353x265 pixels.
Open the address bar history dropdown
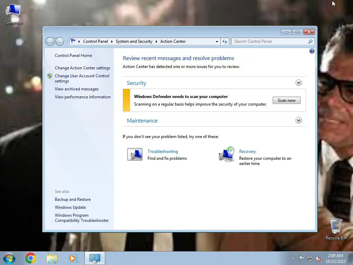pyautogui.click(x=217, y=41)
